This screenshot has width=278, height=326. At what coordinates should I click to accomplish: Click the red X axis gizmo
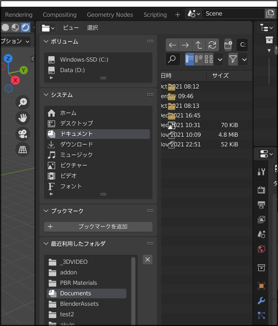tap(15, 80)
